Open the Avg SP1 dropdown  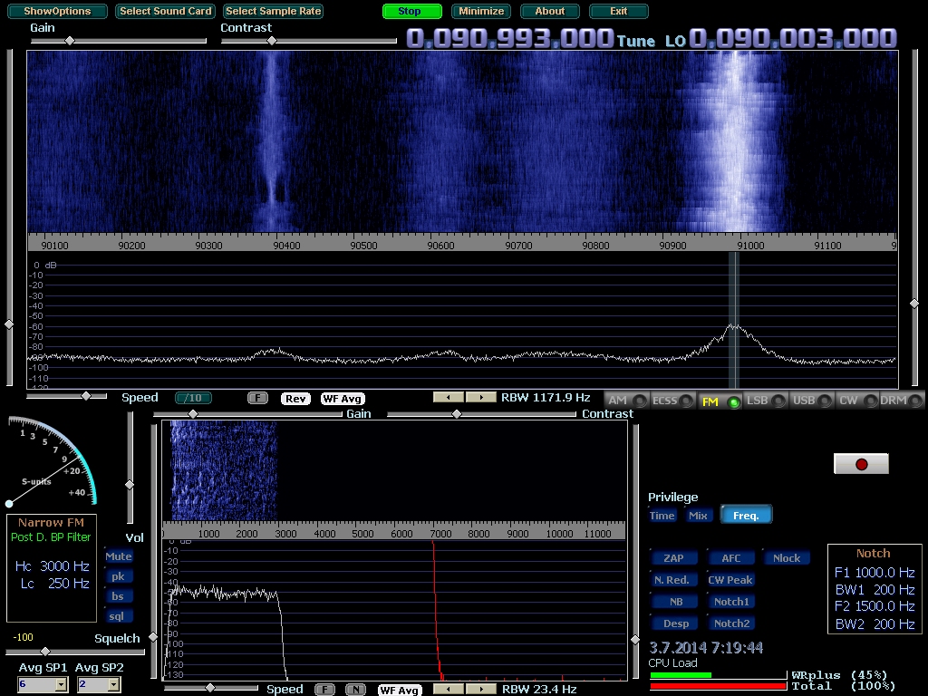[61, 685]
